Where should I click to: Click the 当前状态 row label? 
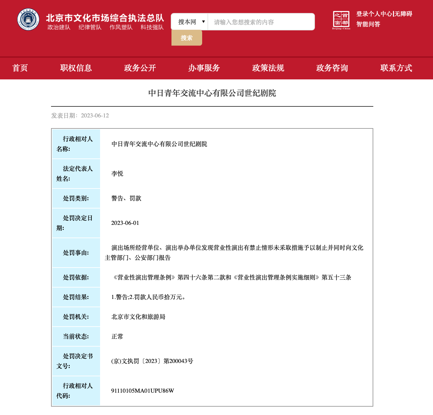(76, 337)
